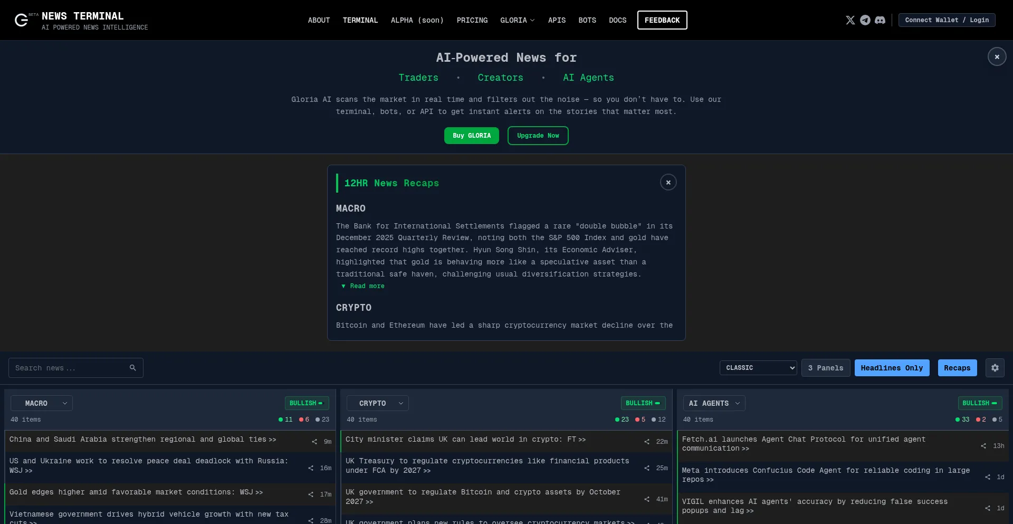Toggle the Recaps panel button
The height and width of the screenshot is (524, 1013).
click(957, 368)
